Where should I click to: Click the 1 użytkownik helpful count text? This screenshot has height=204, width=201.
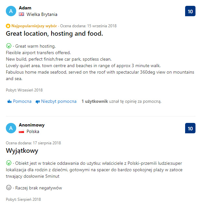pos(95,101)
